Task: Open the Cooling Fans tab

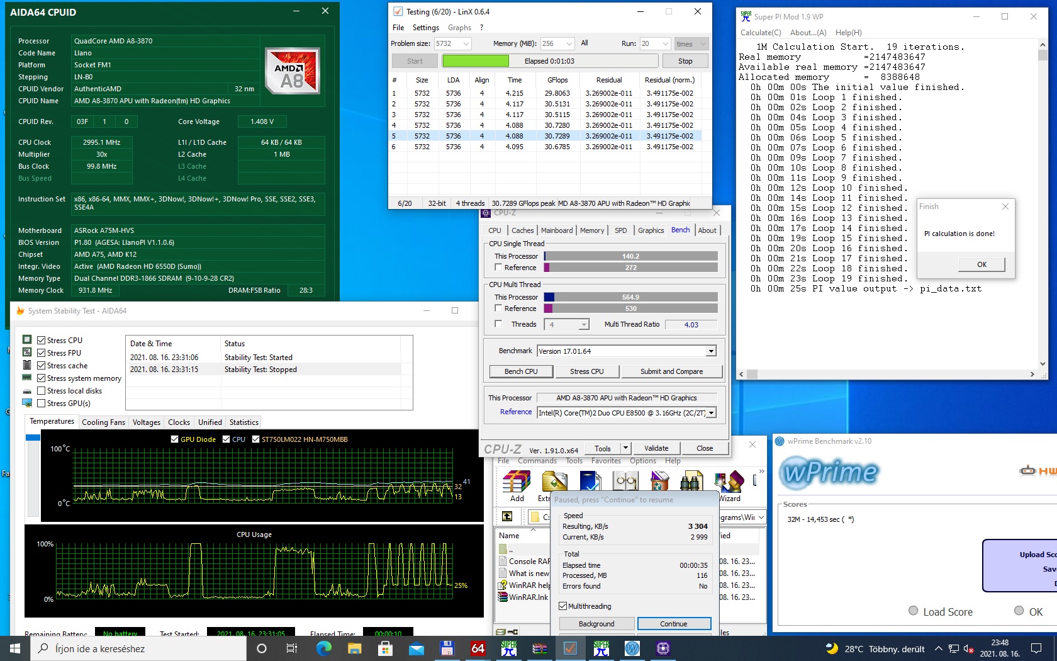Action: tap(103, 422)
